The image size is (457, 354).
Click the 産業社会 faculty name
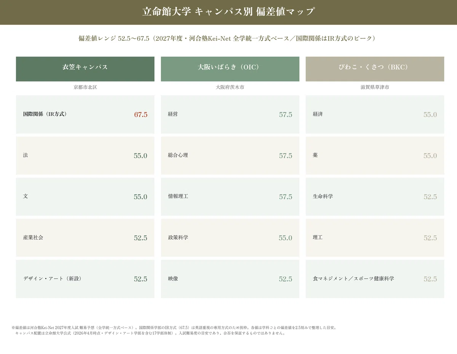[33, 237]
